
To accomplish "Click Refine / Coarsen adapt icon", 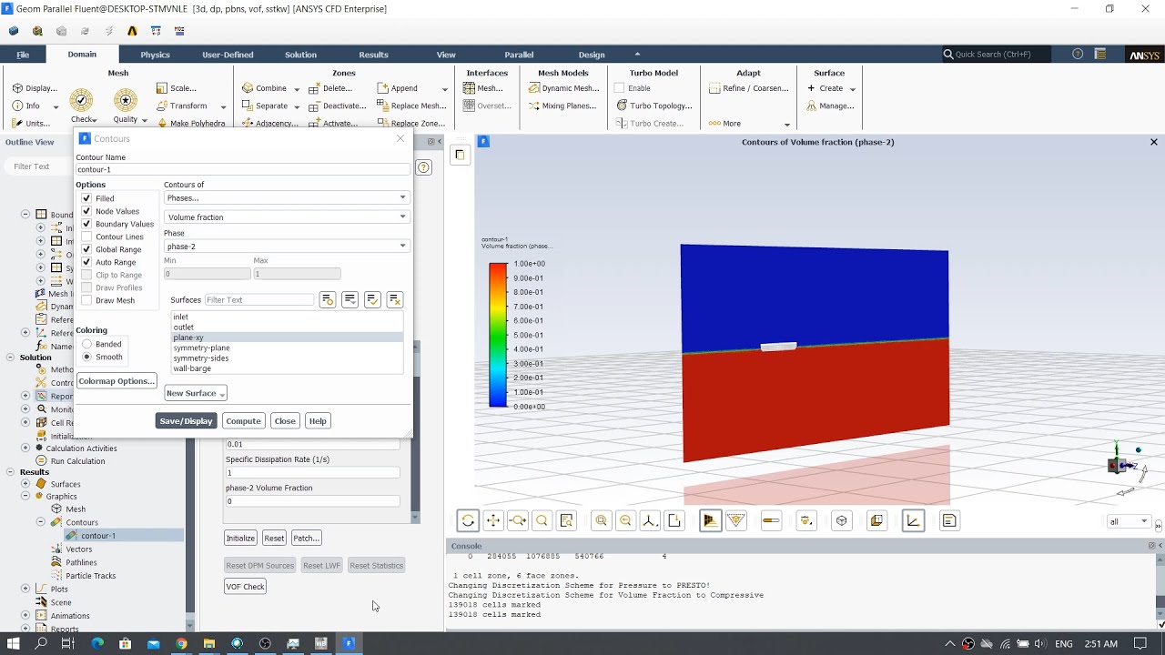I will (714, 88).
